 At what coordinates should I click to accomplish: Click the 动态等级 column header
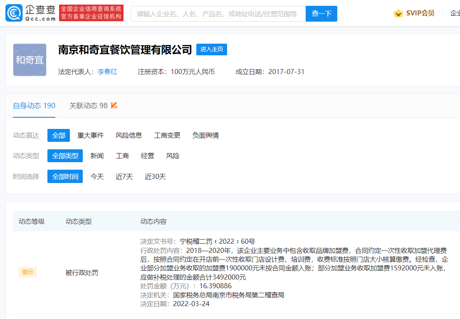(x=32, y=221)
